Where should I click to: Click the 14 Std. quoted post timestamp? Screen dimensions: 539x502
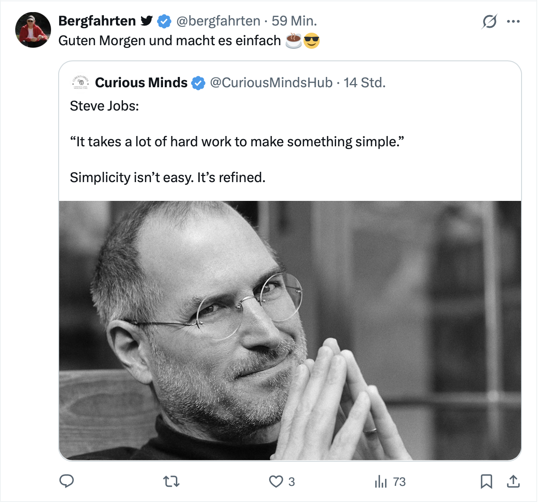point(364,83)
